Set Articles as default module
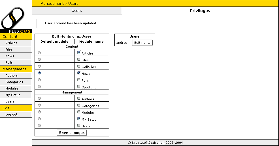This screenshot has height=146, width=279. click(x=39, y=53)
